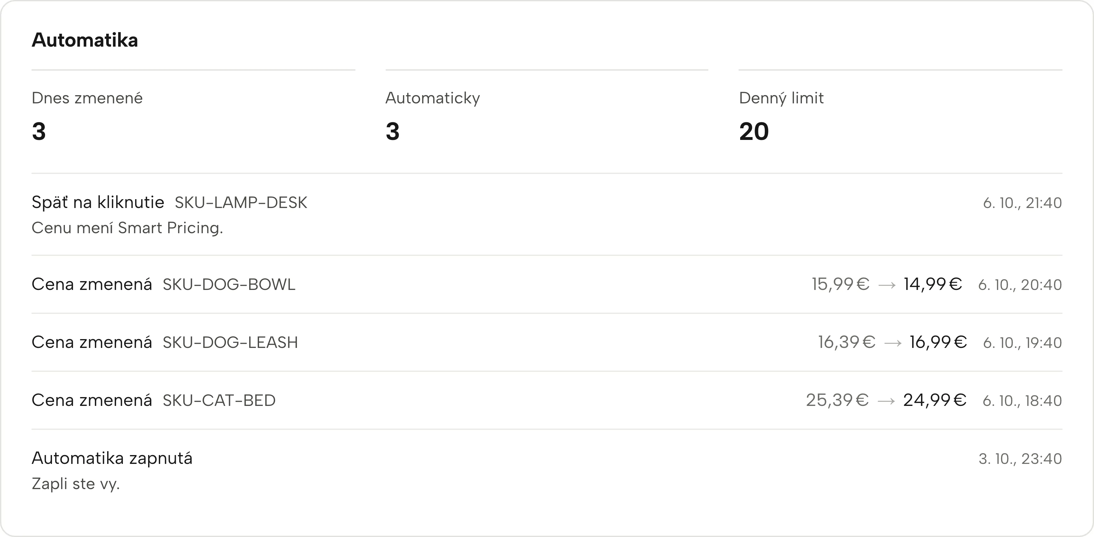Select the Dnes zmenené stat tile
Viewport: 1094px width, 537px height.
[x=193, y=113]
